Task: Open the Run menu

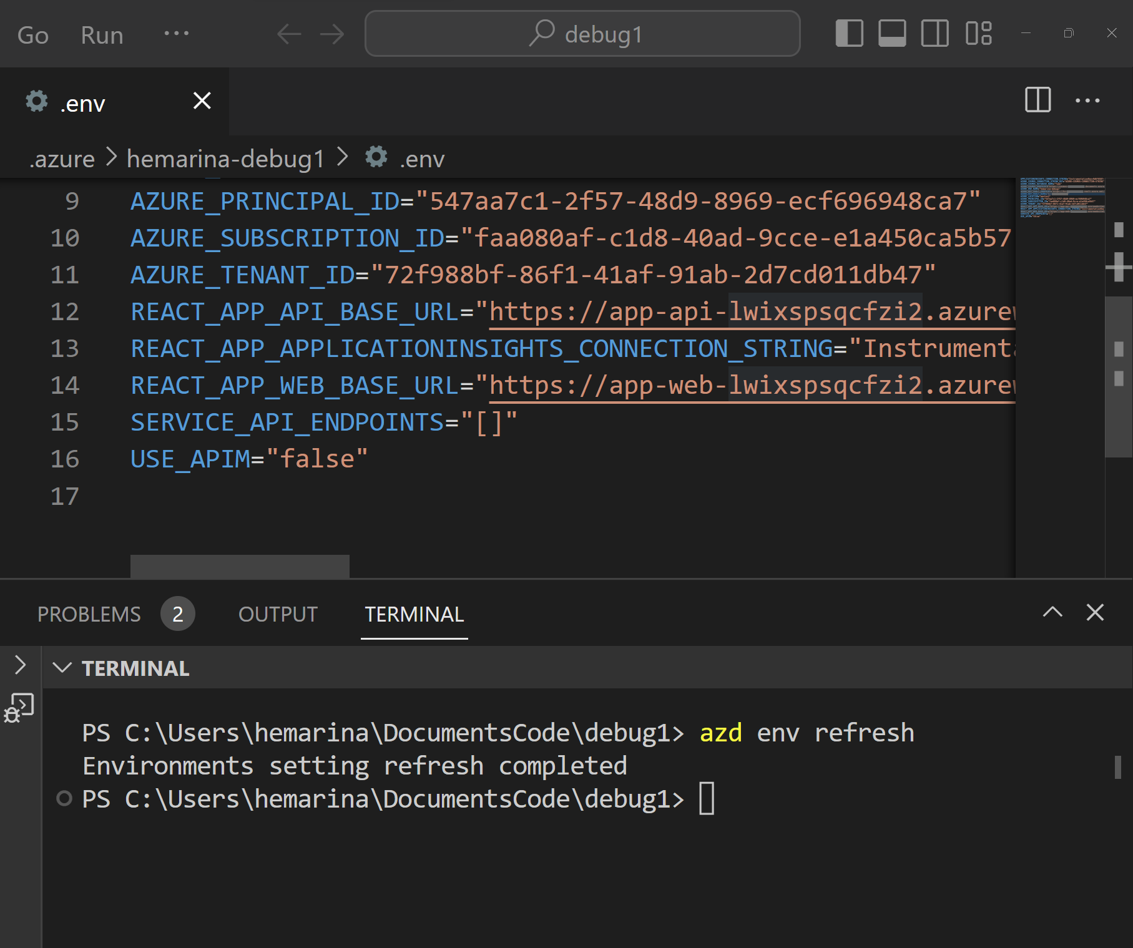Action: 101,34
